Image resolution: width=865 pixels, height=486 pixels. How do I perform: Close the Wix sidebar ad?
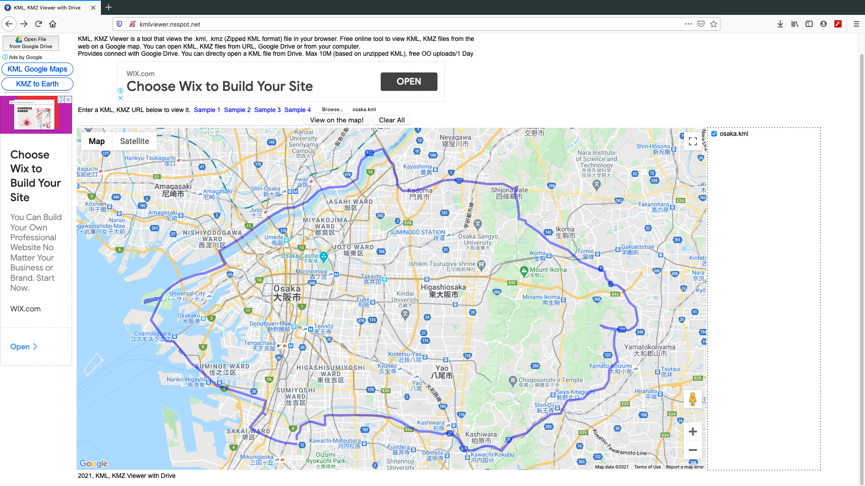(68, 99)
